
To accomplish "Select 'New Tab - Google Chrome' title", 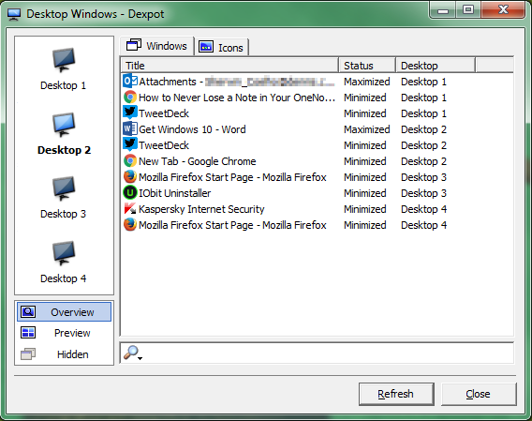I will coord(197,161).
